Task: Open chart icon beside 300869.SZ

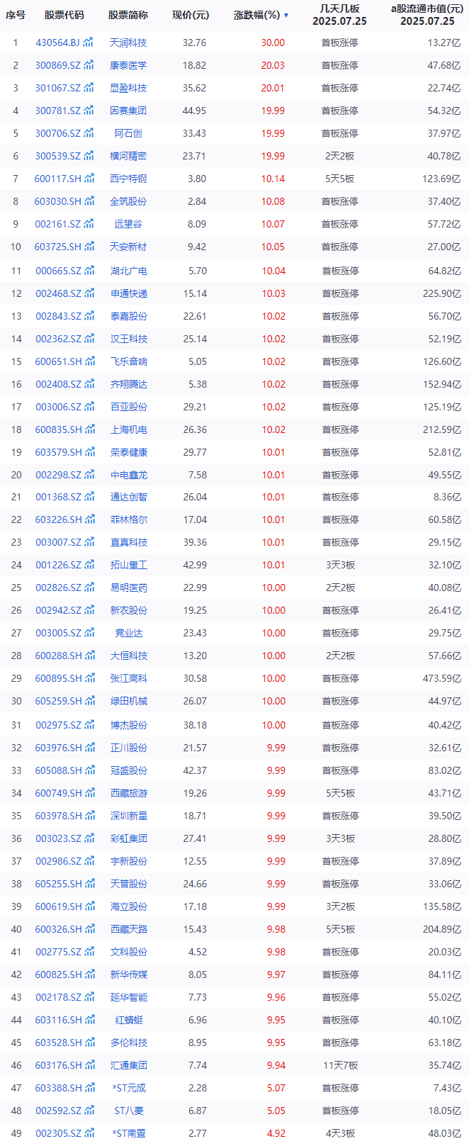Action: (x=89, y=65)
